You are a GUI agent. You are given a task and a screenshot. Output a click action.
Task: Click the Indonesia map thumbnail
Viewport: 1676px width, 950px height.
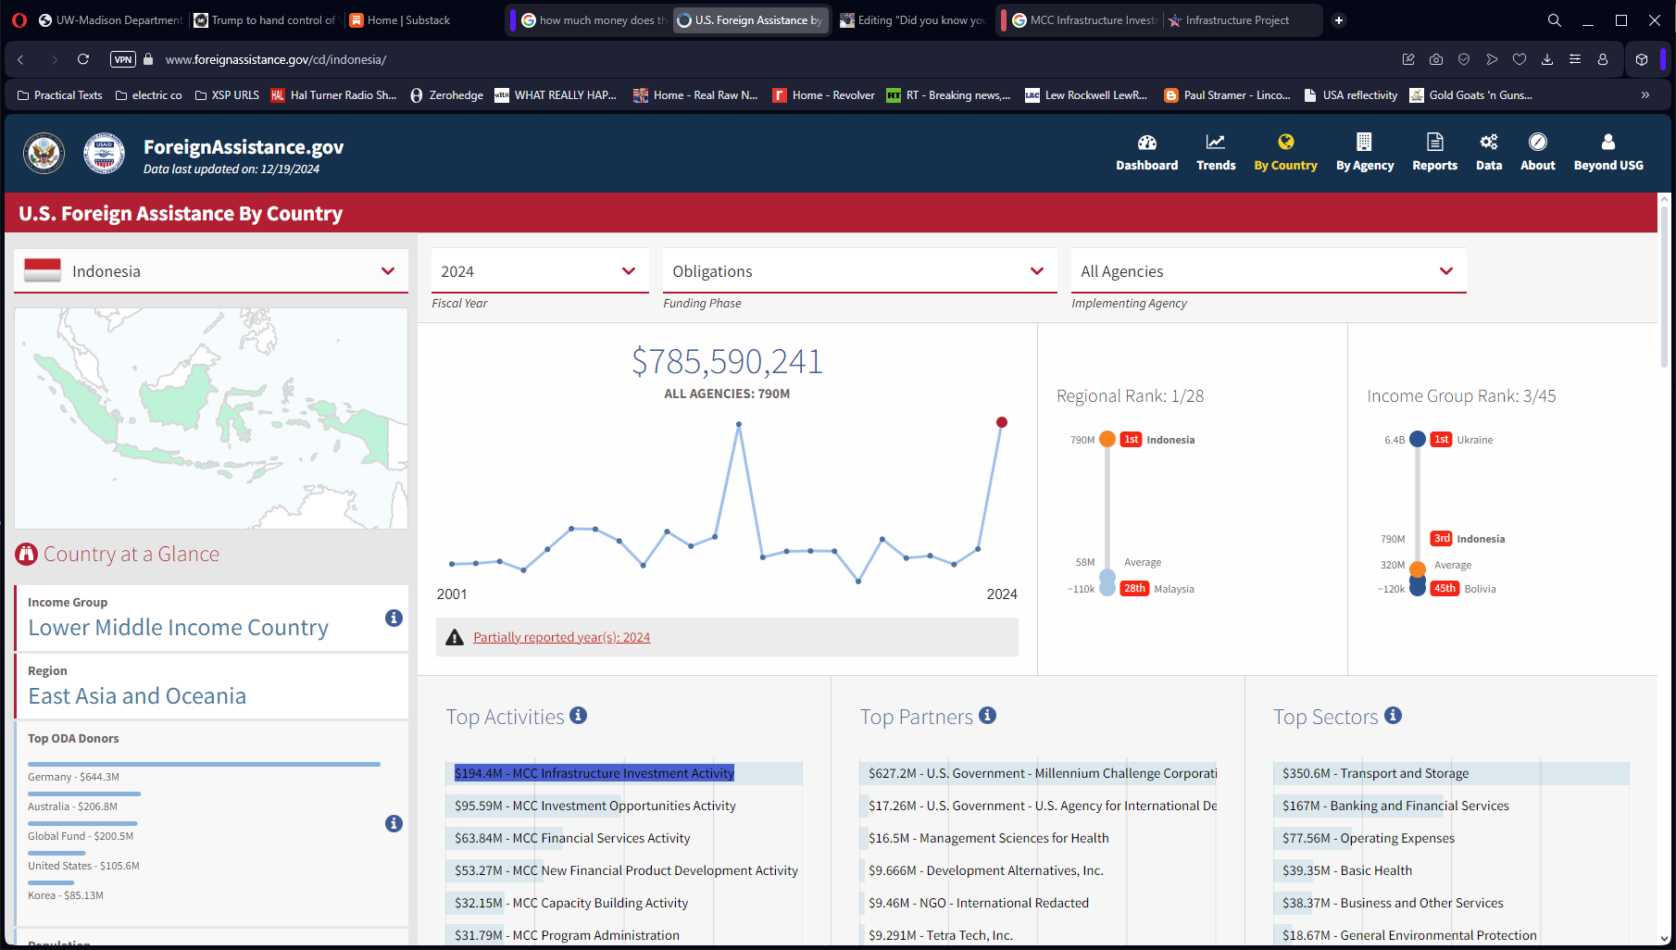pyautogui.click(x=211, y=419)
